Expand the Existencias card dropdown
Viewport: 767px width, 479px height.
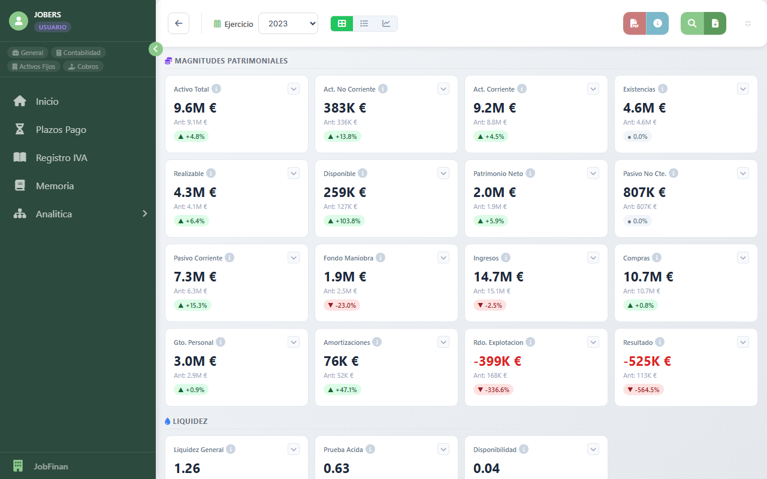743,89
